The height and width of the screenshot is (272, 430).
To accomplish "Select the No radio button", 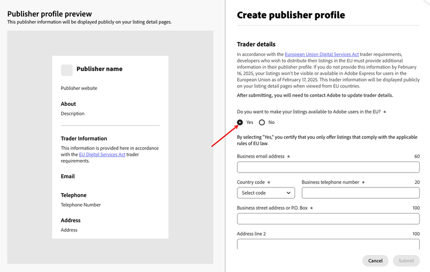I will coord(262,122).
